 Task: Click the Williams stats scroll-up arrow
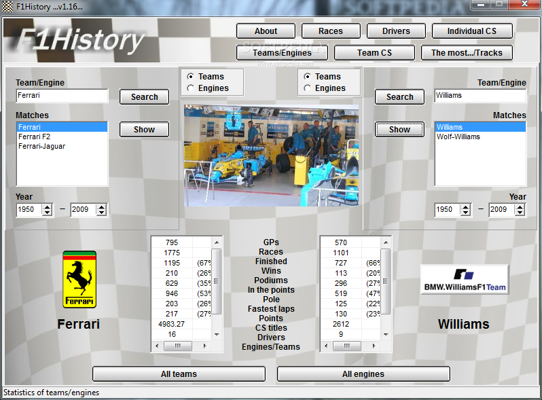386,242
